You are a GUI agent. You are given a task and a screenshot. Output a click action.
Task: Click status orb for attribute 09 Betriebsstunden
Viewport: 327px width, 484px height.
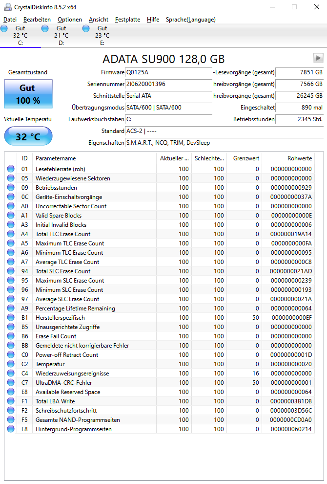tap(11, 187)
